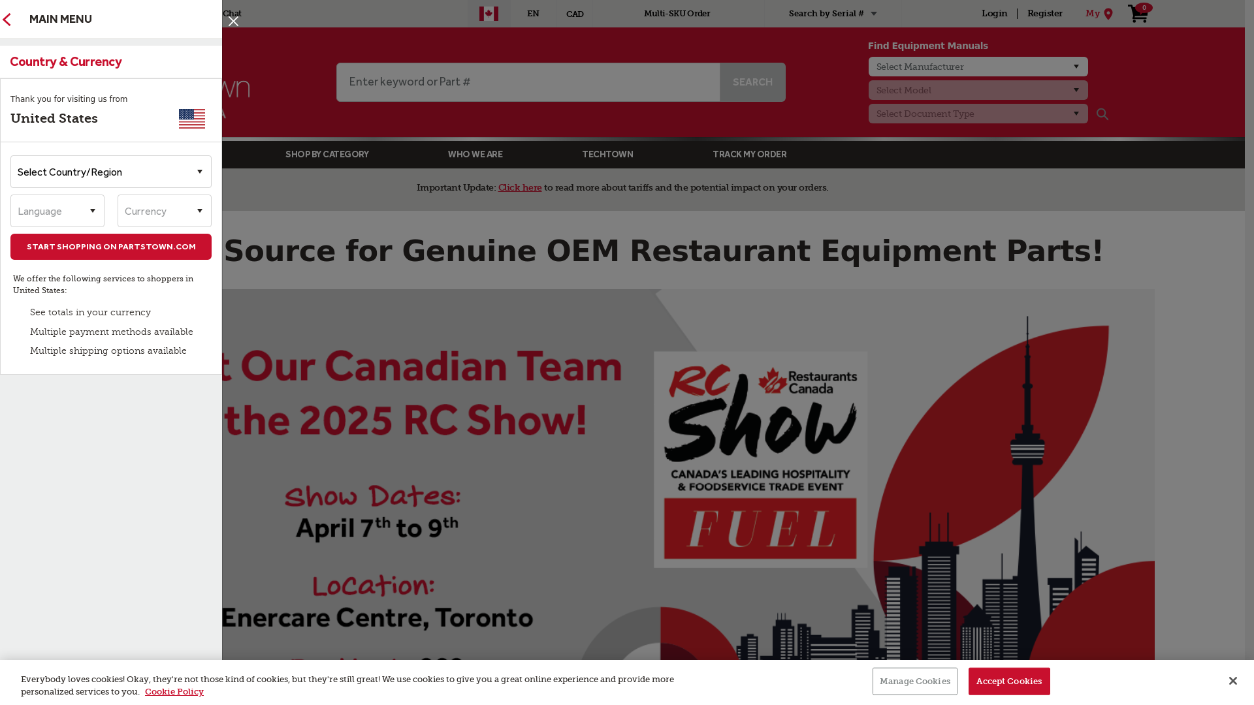Click the Register link

pos(1044,14)
